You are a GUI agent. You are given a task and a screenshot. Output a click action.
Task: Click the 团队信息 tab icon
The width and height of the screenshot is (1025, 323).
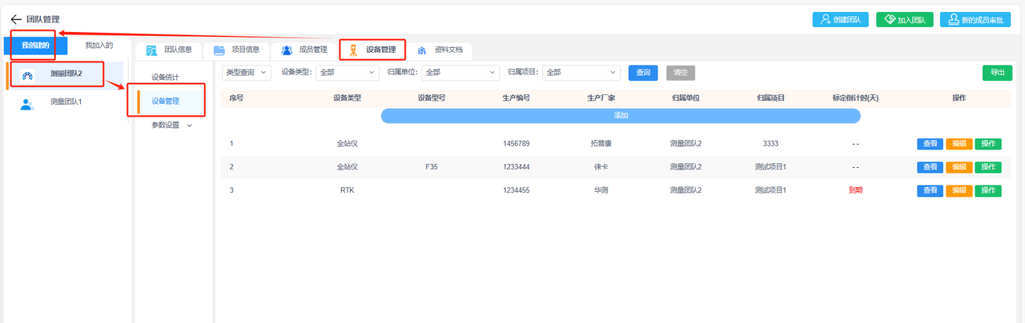coord(151,50)
